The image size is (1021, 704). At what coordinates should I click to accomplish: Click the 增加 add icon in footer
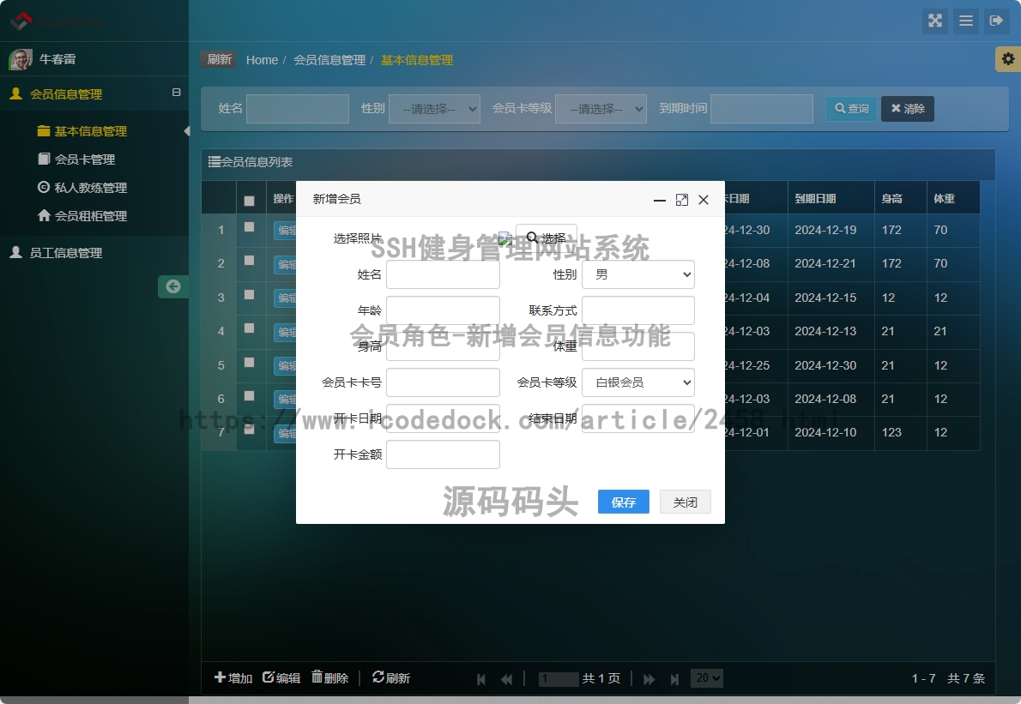pyautogui.click(x=233, y=677)
